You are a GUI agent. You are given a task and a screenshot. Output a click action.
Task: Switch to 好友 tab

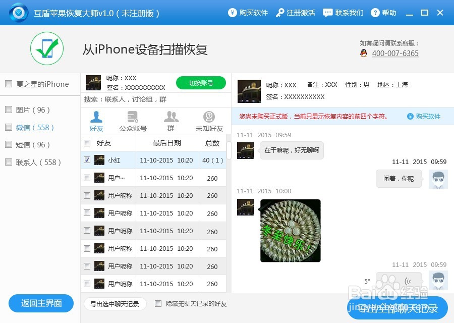tap(96, 122)
